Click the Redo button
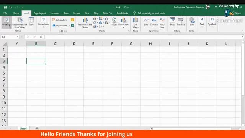This screenshot has height=138, width=245. click(x=16, y=7)
